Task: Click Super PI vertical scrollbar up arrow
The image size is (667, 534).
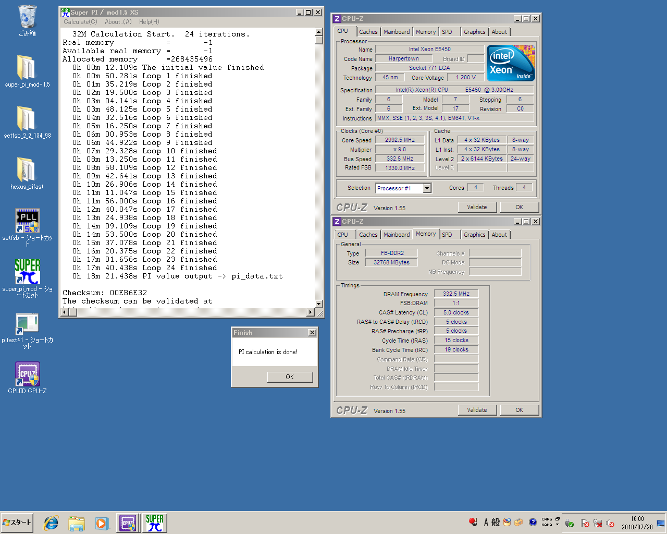Action: tap(319, 32)
